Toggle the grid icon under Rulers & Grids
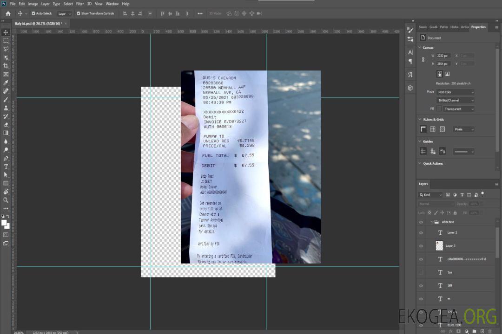 point(433,129)
